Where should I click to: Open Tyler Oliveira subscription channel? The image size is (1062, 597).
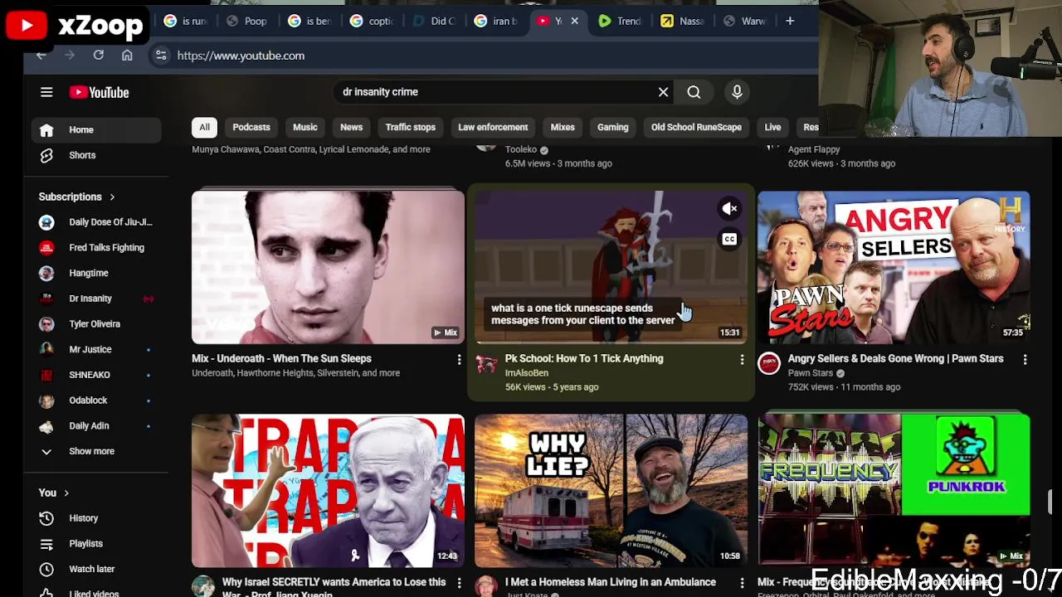click(96, 324)
